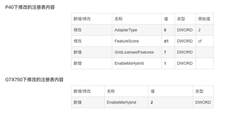Click the GTX750下修改的注册表内容 heading
This screenshot has height=116, width=229.
coord(34,80)
